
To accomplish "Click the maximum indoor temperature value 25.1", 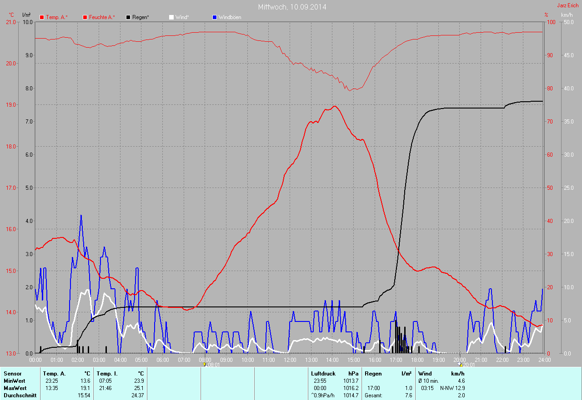I will (x=139, y=388).
